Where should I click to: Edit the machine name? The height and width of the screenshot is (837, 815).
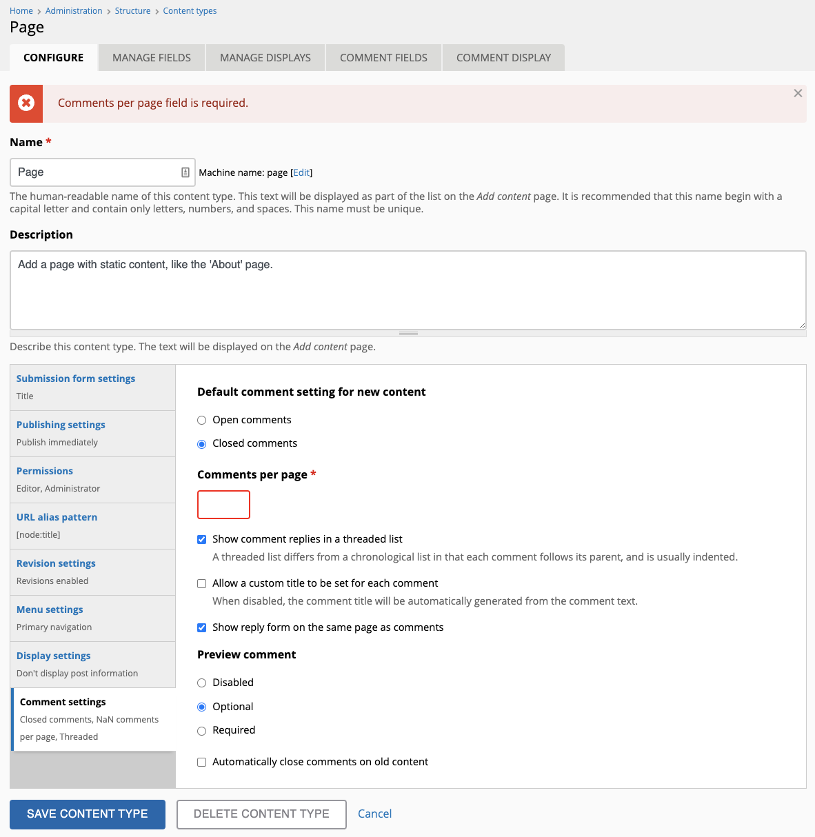point(301,172)
